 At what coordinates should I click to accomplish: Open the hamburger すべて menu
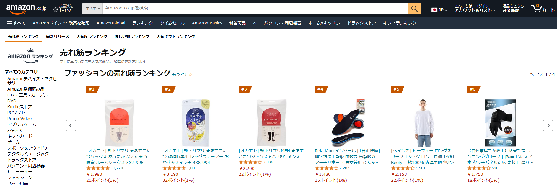click(x=16, y=23)
